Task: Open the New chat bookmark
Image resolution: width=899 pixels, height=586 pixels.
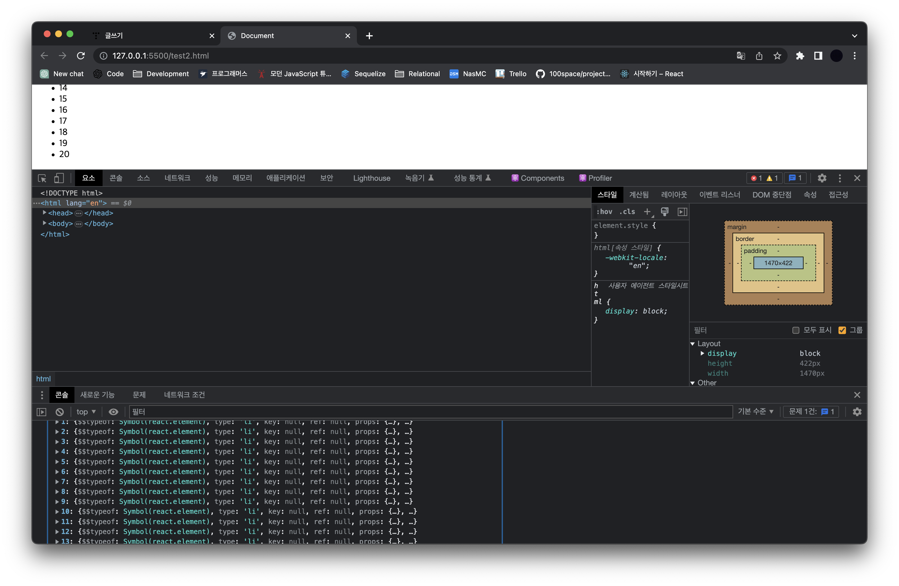Action: pyautogui.click(x=62, y=74)
